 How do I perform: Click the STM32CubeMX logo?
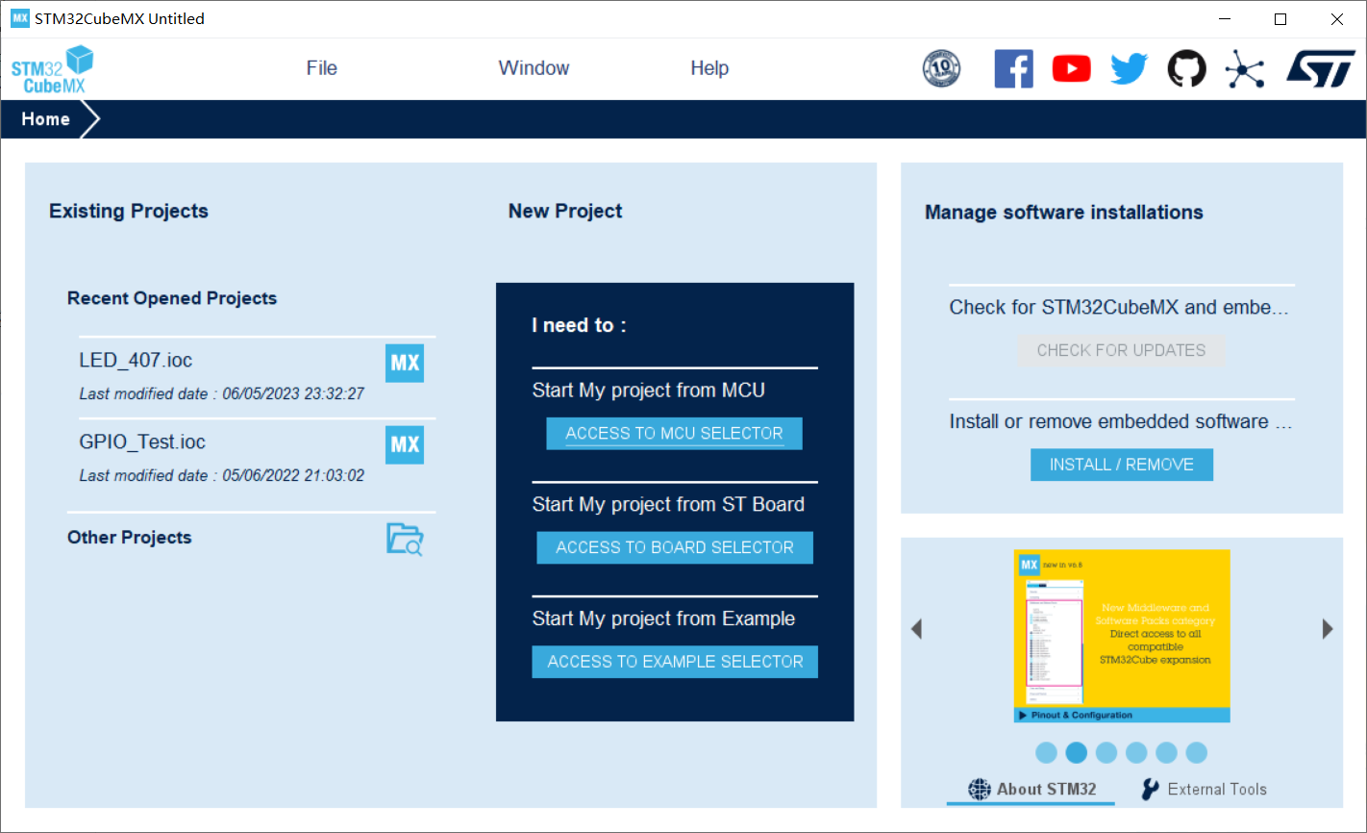pyautogui.click(x=53, y=69)
